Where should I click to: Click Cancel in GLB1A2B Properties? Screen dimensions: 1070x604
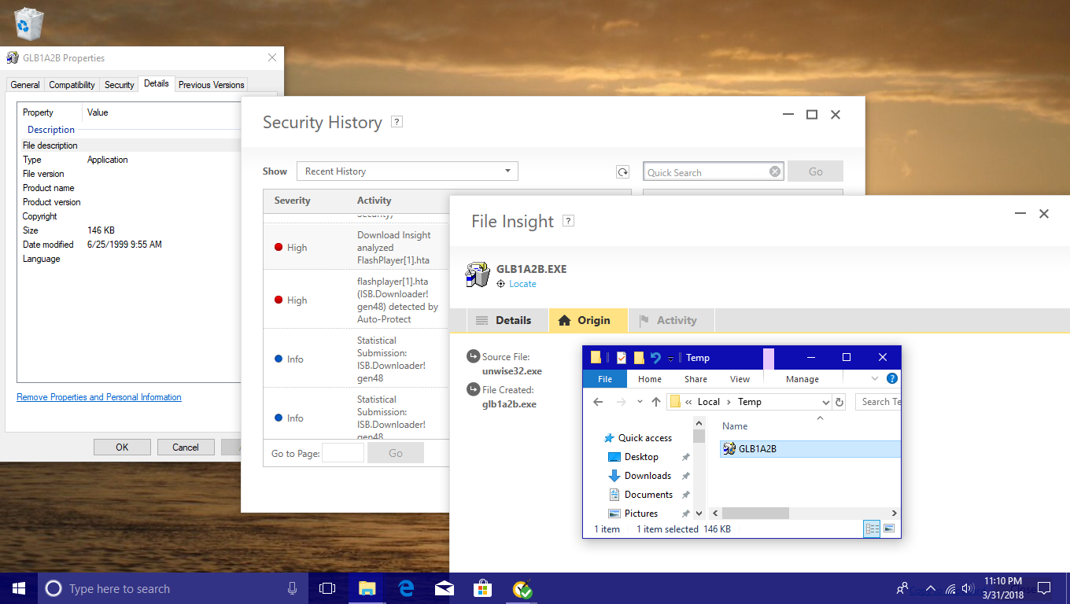tap(186, 447)
